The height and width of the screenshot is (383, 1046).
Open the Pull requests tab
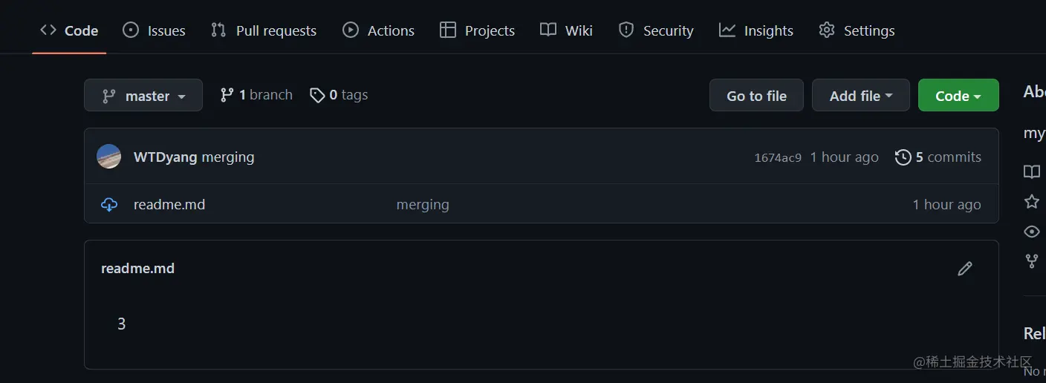click(264, 30)
